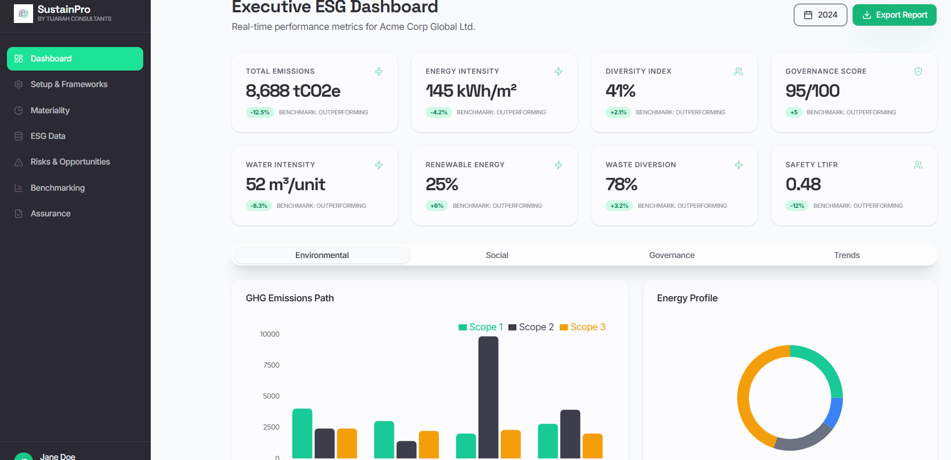Click the +3.2% change badge

(620, 206)
